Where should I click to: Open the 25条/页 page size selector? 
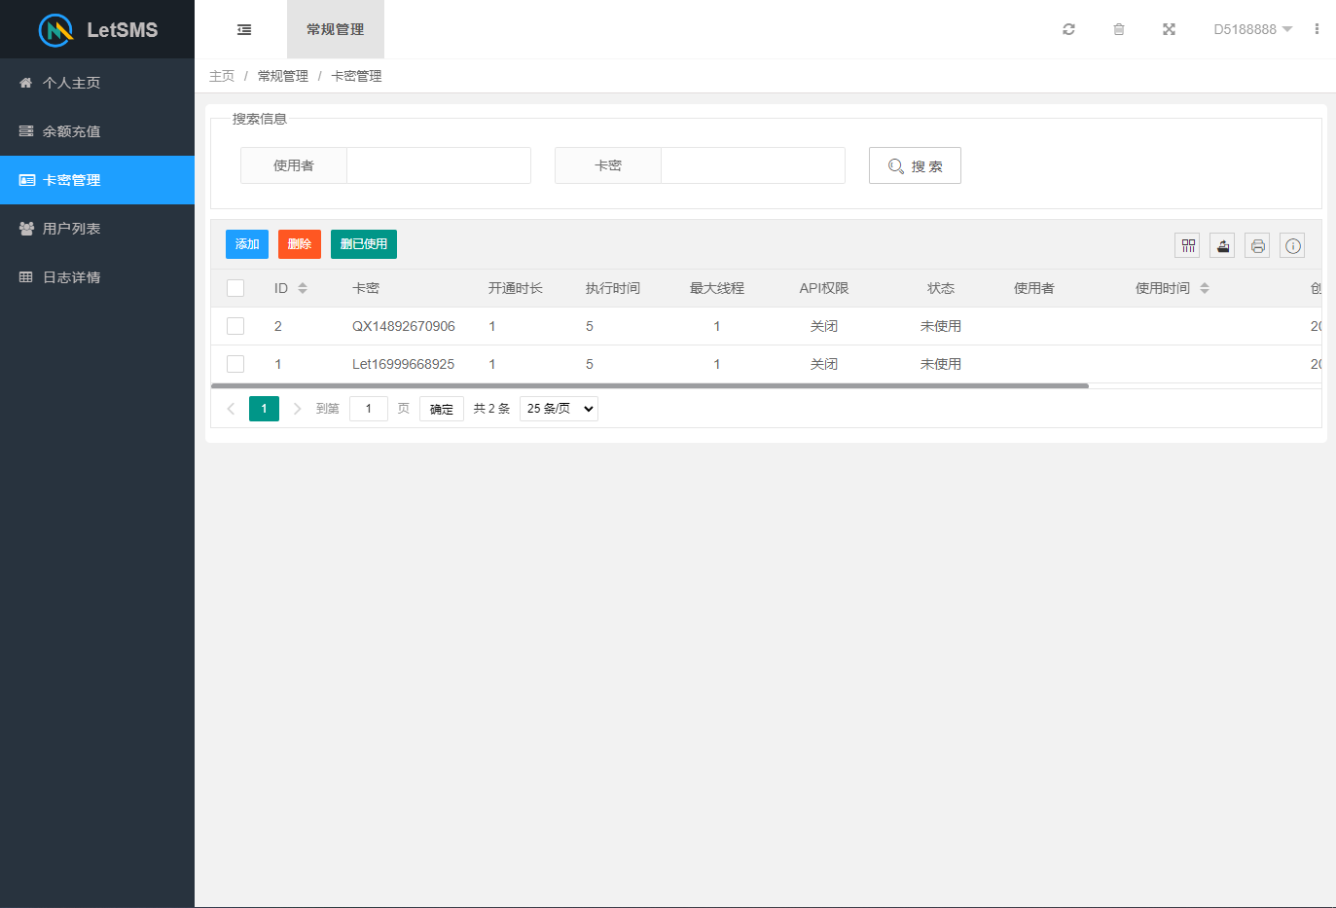(x=559, y=408)
